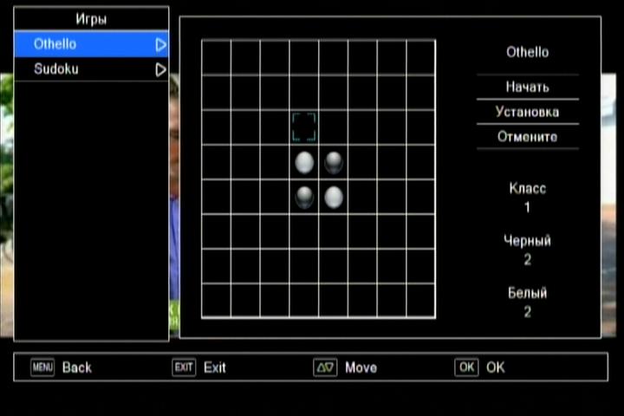Select Othello in the games list
The width and height of the screenshot is (624, 416).
(91, 44)
